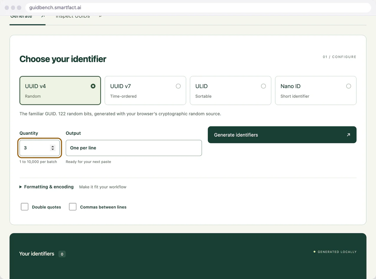Select the UUID v4 radio option

click(60, 90)
